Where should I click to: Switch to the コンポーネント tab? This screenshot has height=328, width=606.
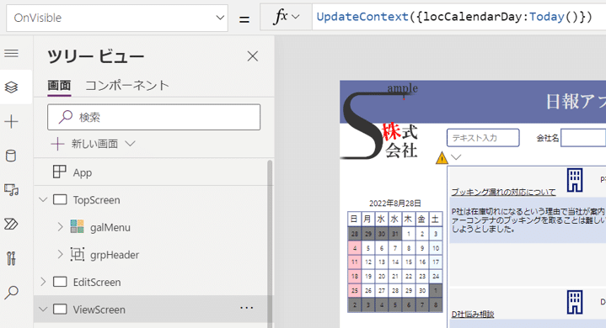click(x=127, y=85)
